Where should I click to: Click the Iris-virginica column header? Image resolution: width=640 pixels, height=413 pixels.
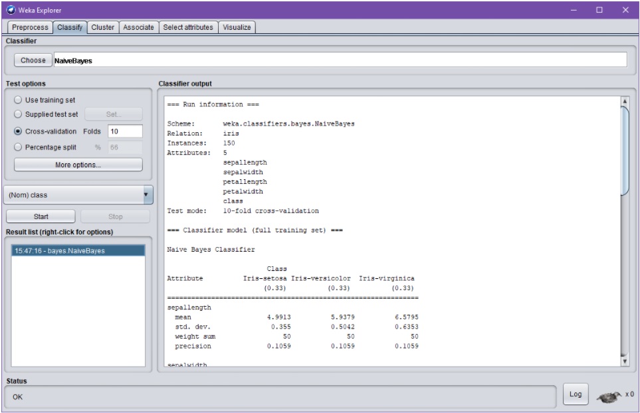(x=387, y=278)
